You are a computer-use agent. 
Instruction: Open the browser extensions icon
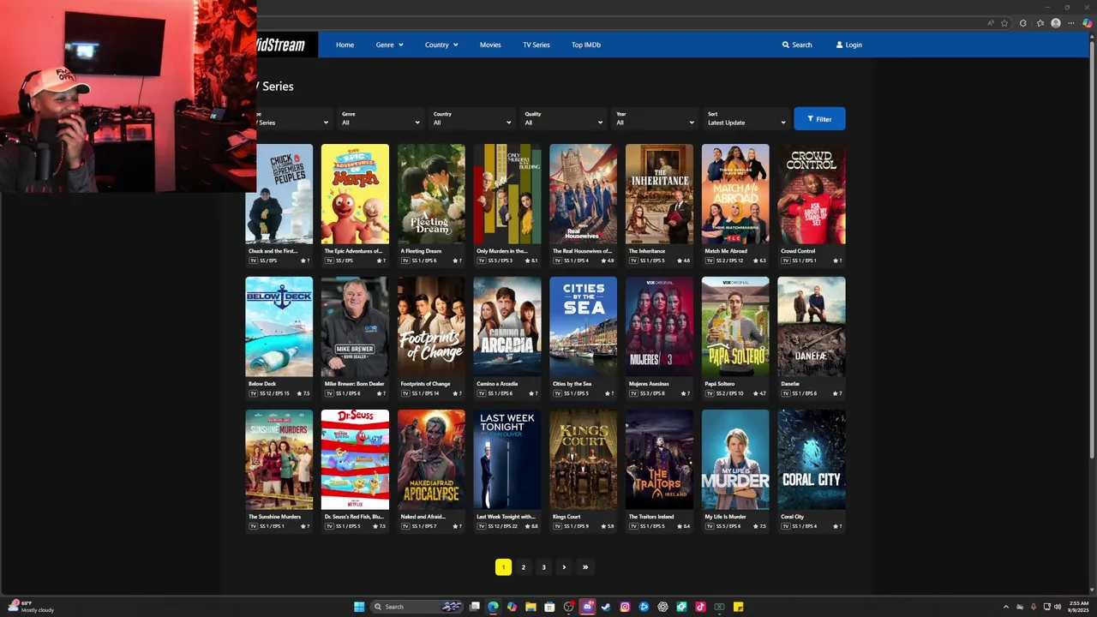coord(1022,23)
